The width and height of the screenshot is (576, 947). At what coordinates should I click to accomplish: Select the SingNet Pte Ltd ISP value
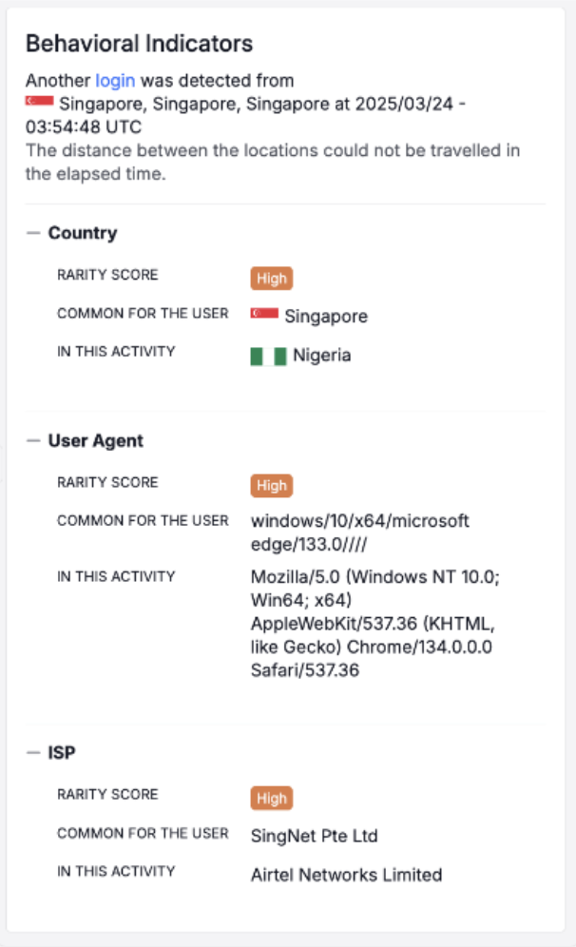314,836
